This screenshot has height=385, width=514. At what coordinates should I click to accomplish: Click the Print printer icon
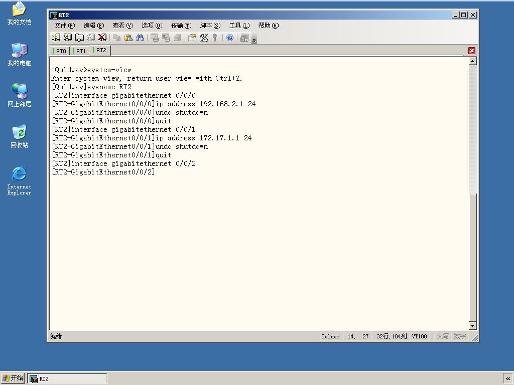(177, 38)
